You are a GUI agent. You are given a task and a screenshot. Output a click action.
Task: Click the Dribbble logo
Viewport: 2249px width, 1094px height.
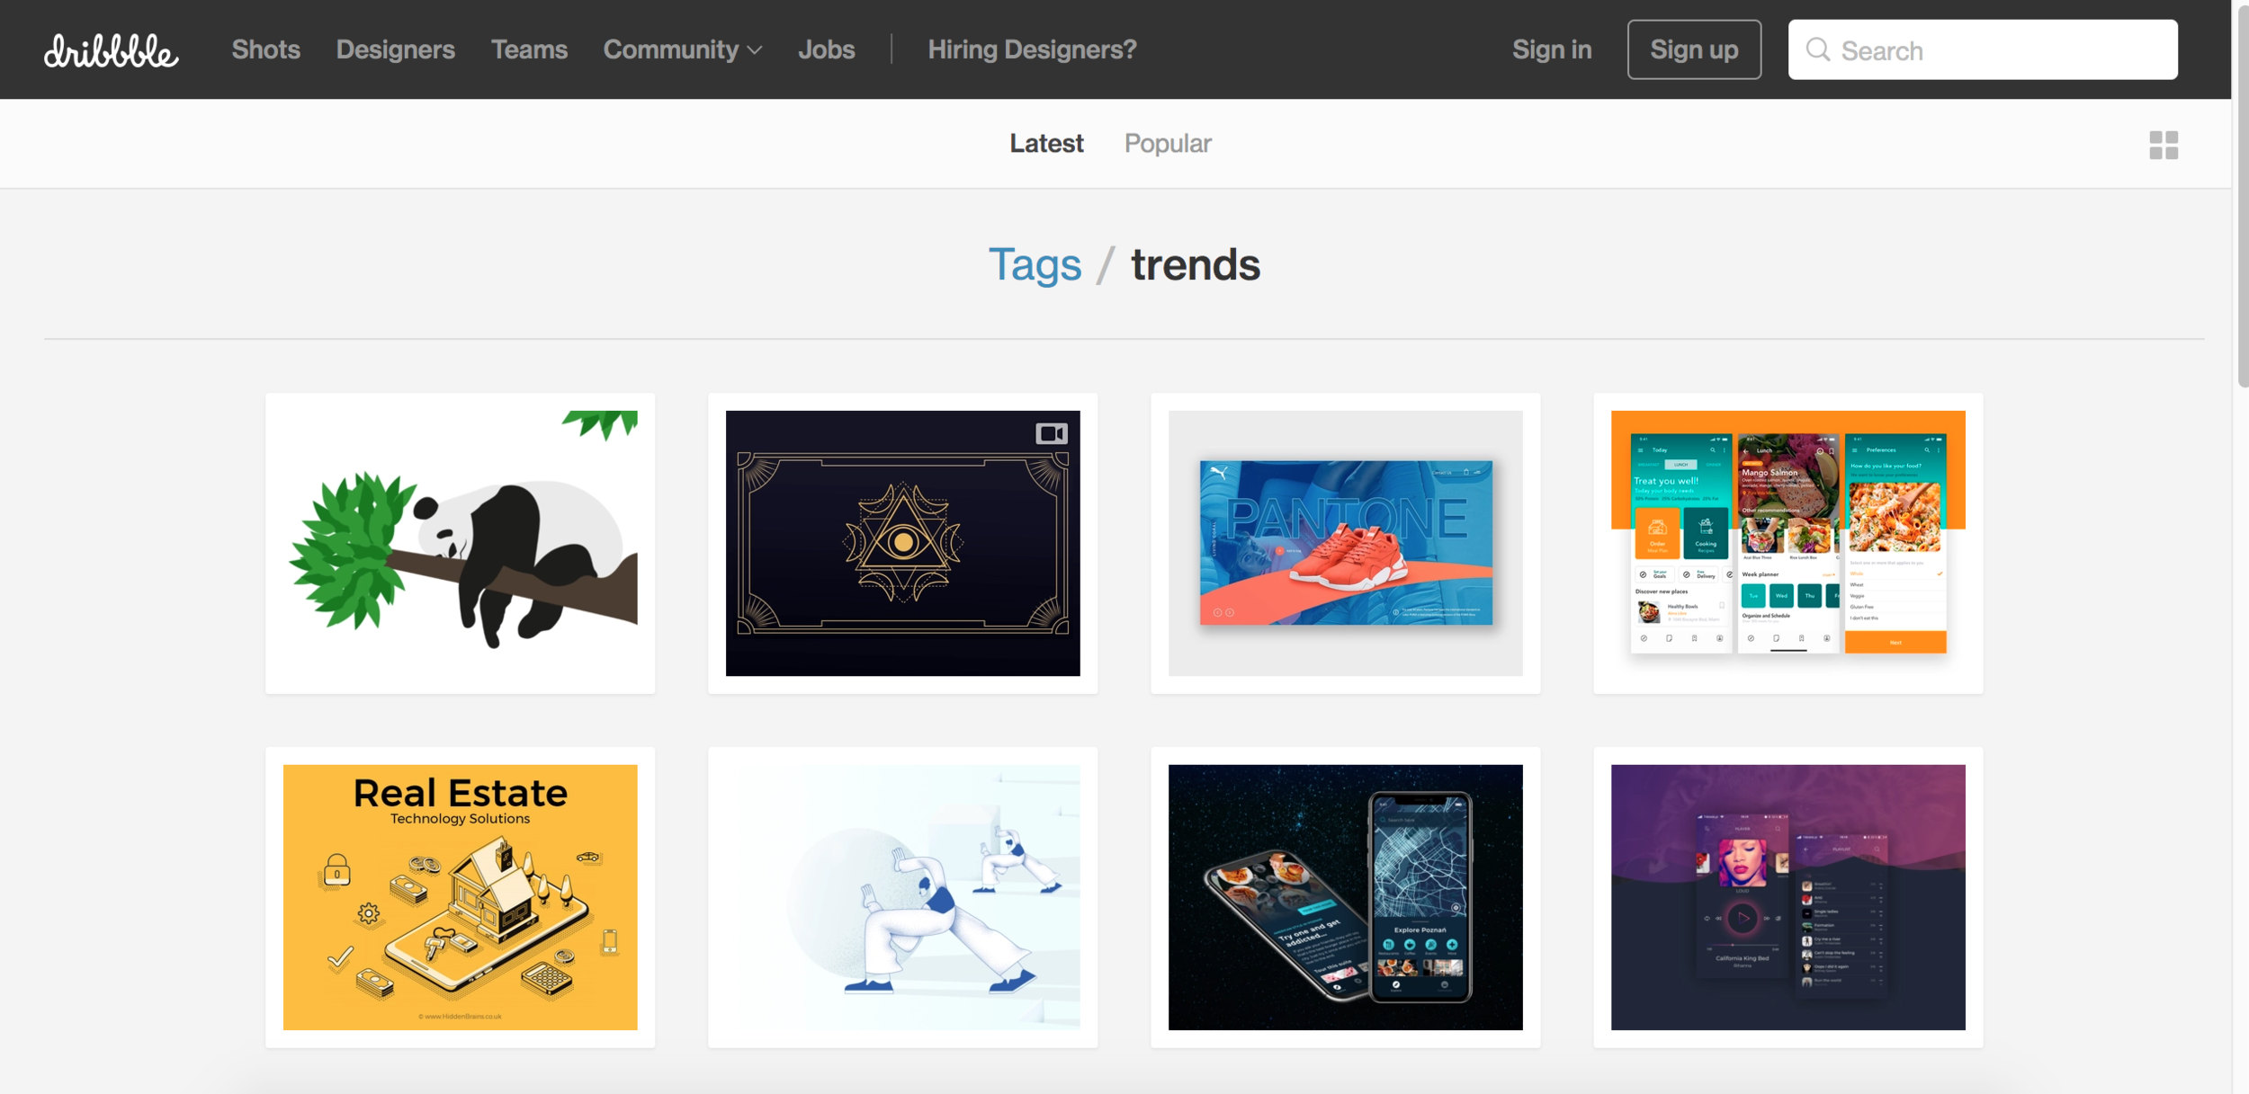pyautogui.click(x=111, y=50)
